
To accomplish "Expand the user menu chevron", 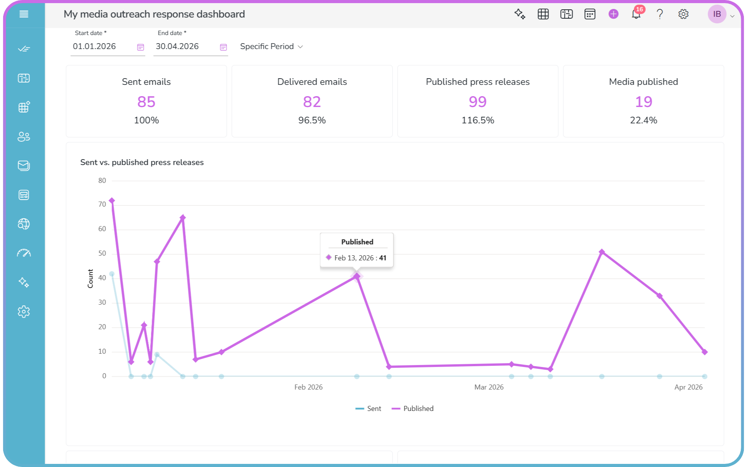I will [732, 16].
